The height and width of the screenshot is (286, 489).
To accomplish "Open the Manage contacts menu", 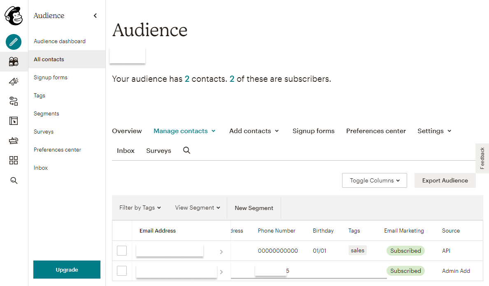I will point(184,131).
